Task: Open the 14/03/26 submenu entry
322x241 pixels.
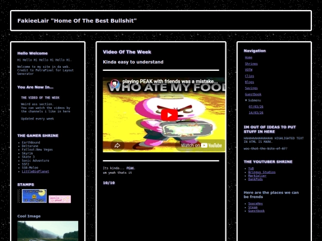Action: click(x=256, y=112)
